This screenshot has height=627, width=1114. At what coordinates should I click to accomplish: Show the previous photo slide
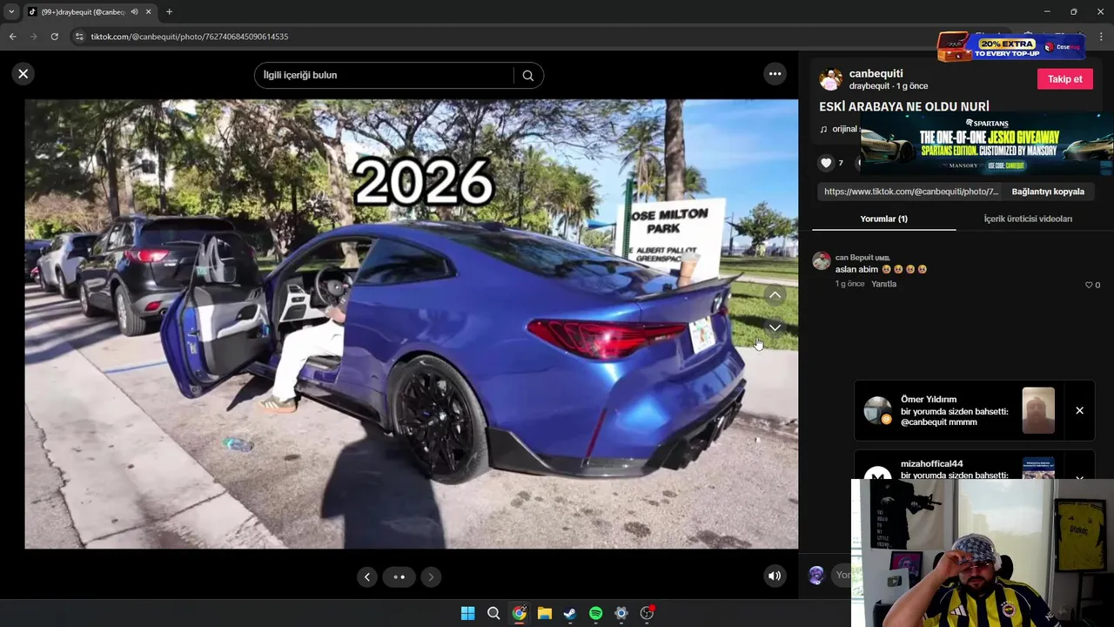[367, 576]
